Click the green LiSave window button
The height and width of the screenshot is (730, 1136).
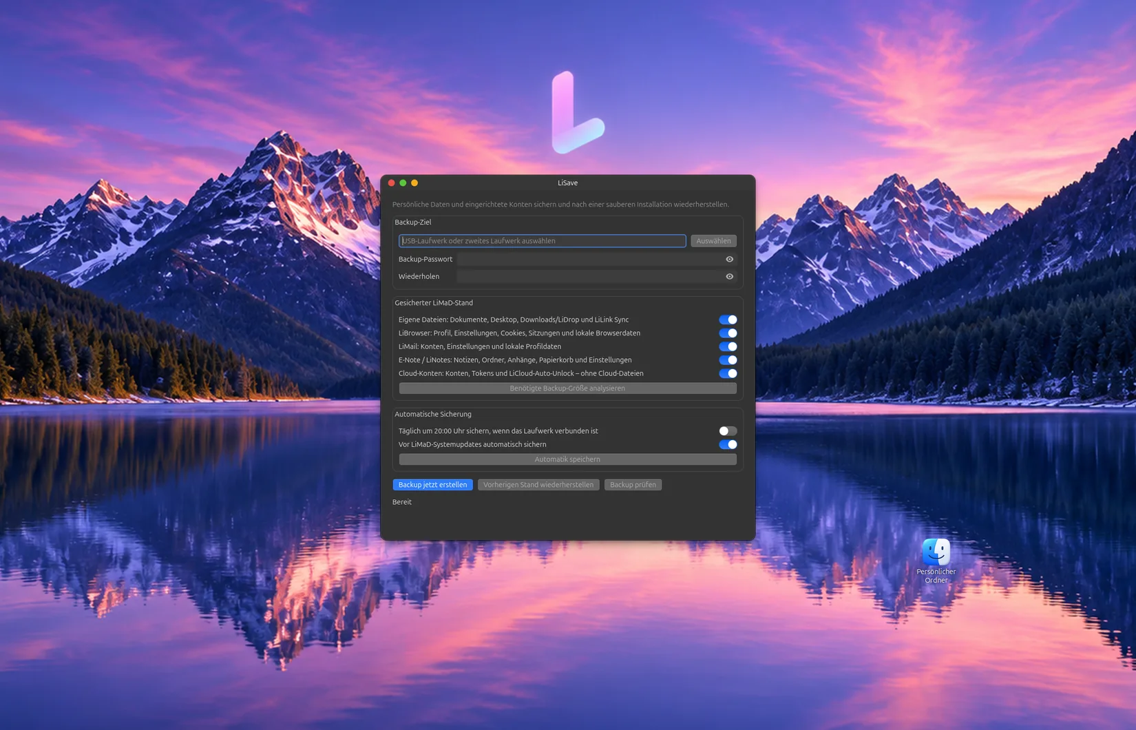(403, 183)
